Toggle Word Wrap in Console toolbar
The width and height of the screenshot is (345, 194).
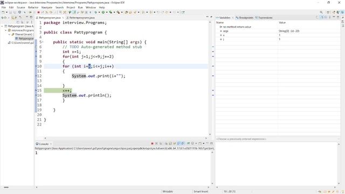click(174, 144)
